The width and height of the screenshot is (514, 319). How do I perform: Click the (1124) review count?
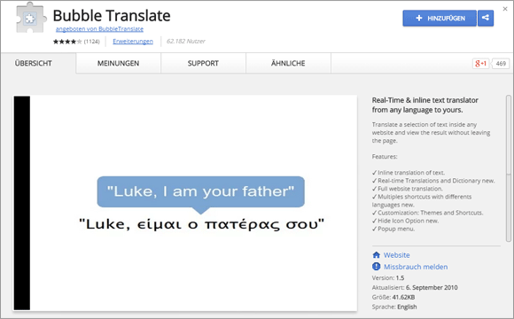[x=92, y=42]
